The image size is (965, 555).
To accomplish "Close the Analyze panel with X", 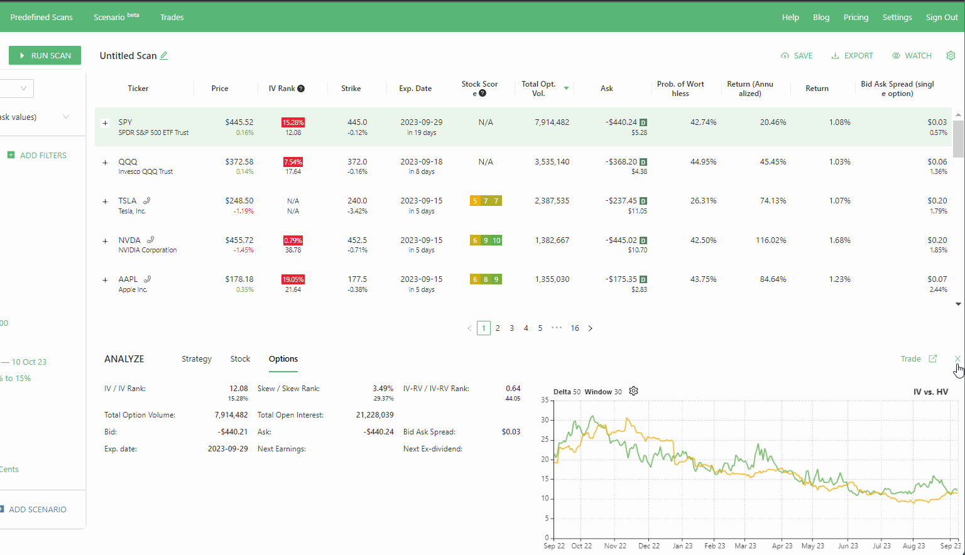I will click(x=957, y=358).
